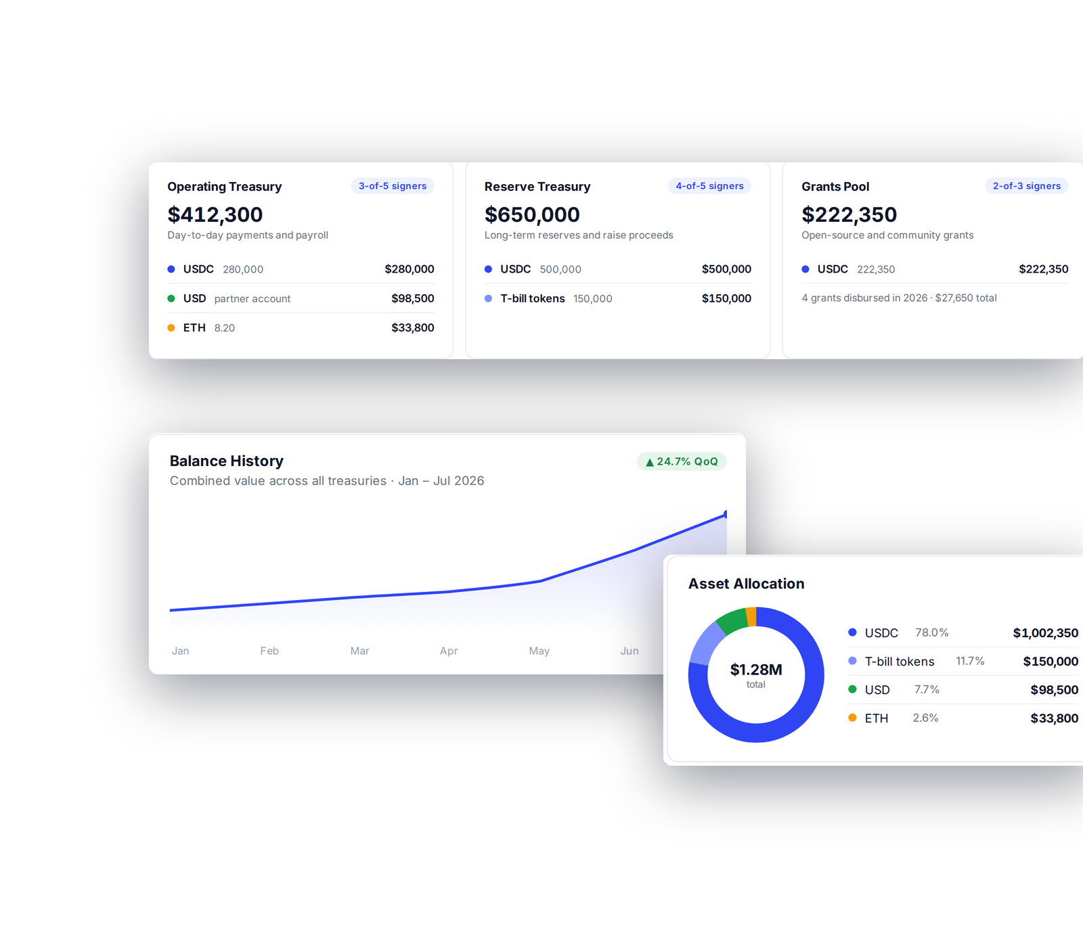Click the 2-of-3 signers badge

tap(1027, 186)
